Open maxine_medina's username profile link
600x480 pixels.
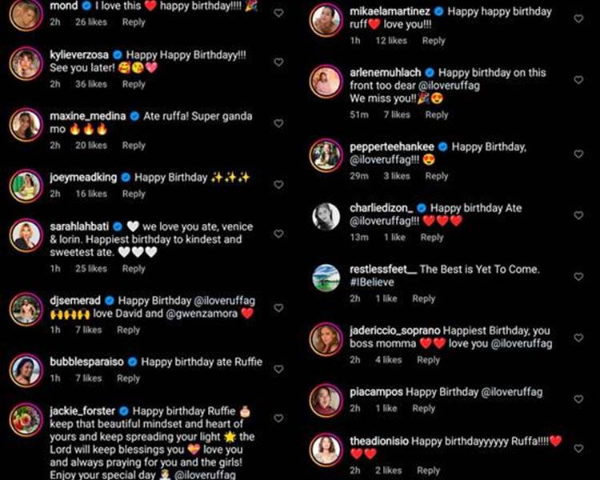[x=88, y=116]
